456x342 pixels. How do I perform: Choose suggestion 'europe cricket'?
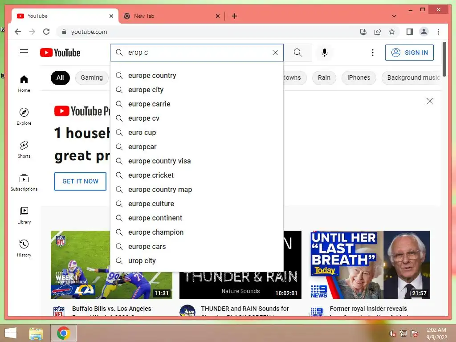click(x=197, y=175)
